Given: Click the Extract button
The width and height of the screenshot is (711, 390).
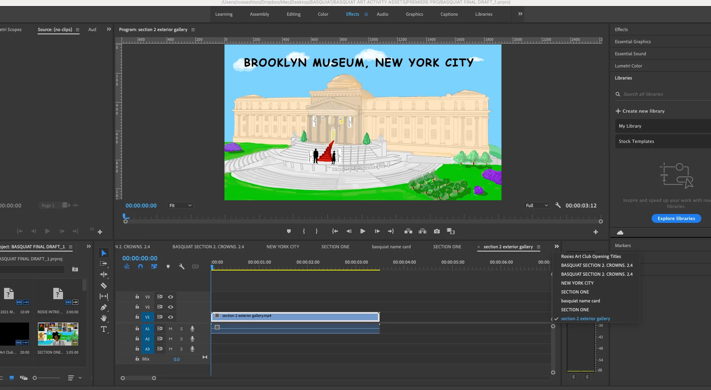Looking at the screenshot, I should pyautogui.click(x=423, y=231).
